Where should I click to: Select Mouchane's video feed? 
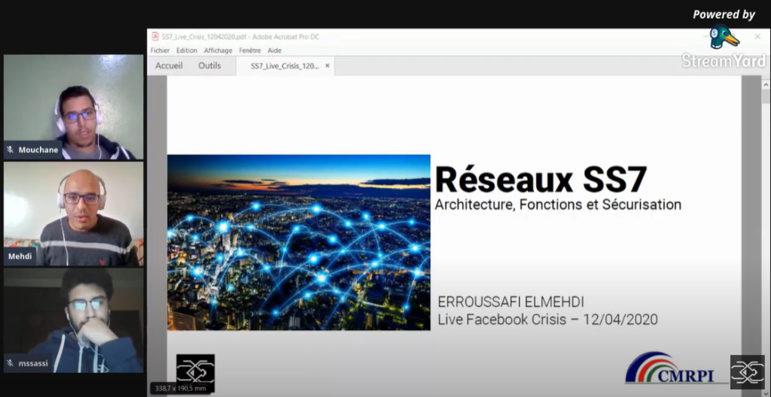[x=74, y=107]
